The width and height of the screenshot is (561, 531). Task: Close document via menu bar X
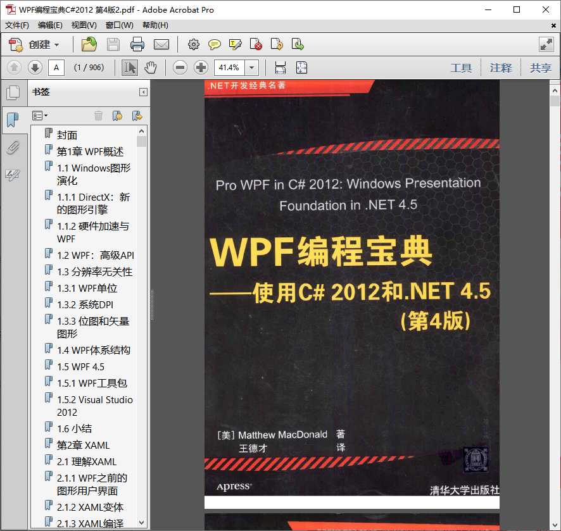click(x=553, y=26)
